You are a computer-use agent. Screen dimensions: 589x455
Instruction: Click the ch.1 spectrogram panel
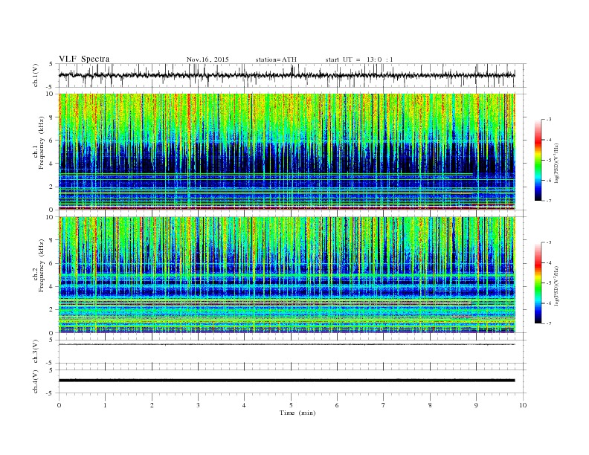click(x=286, y=152)
